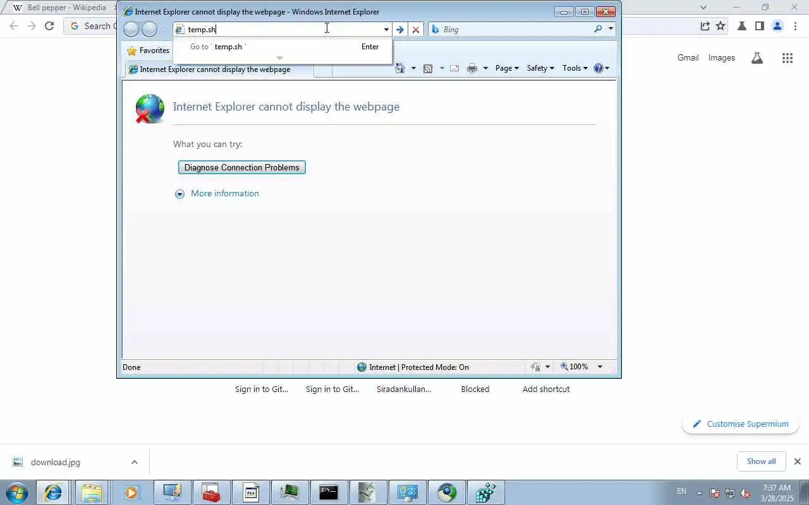
Task: Expand the recent pages dropdown arrow
Action: tap(163, 29)
